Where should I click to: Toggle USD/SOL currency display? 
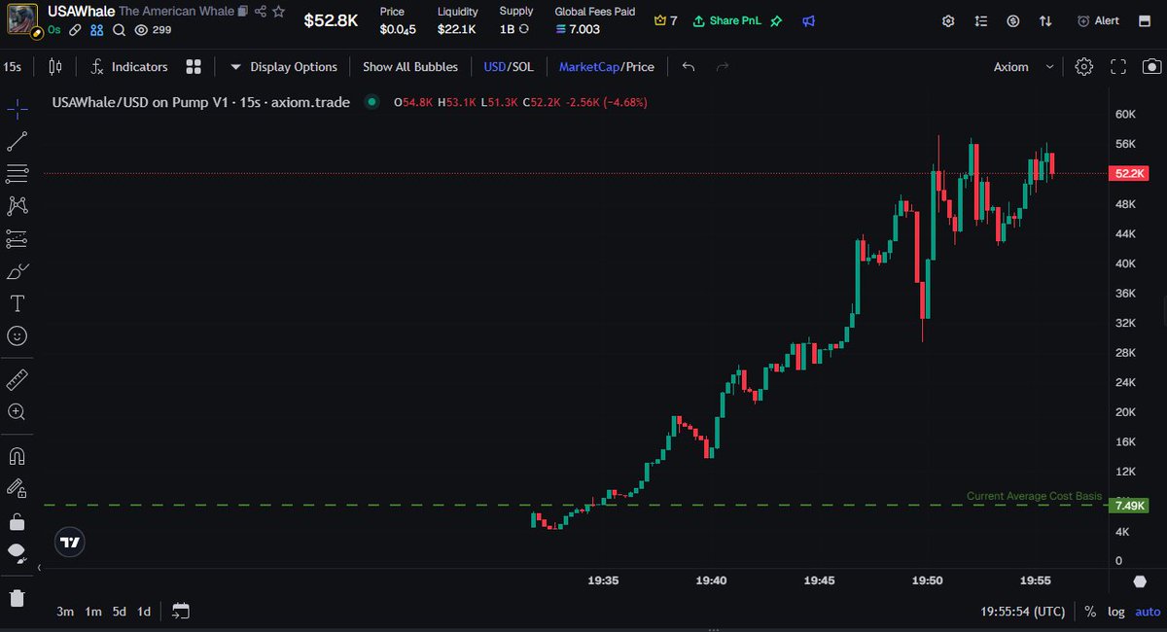[509, 66]
